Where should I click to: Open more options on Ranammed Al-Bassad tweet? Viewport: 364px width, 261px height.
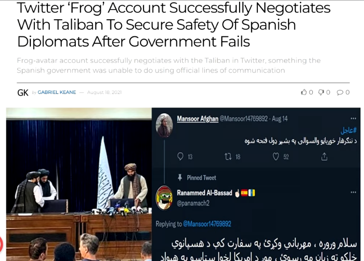[x=353, y=192]
